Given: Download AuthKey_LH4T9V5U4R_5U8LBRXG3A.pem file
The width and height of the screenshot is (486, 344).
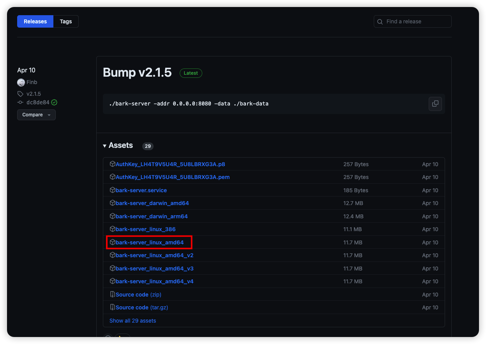Looking at the screenshot, I should pyautogui.click(x=172, y=177).
